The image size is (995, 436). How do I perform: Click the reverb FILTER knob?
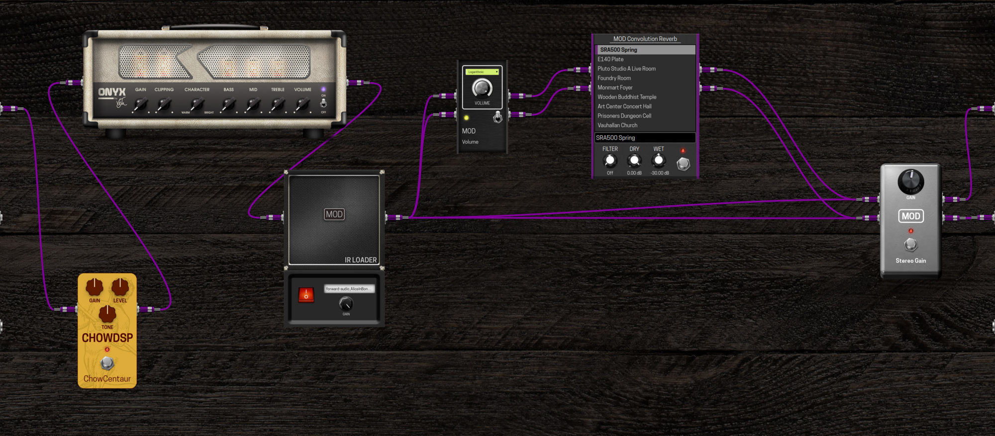[610, 160]
